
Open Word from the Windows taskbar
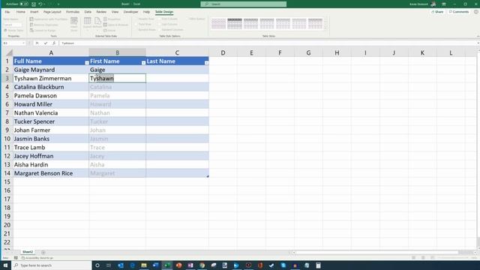[x=155, y=265]
